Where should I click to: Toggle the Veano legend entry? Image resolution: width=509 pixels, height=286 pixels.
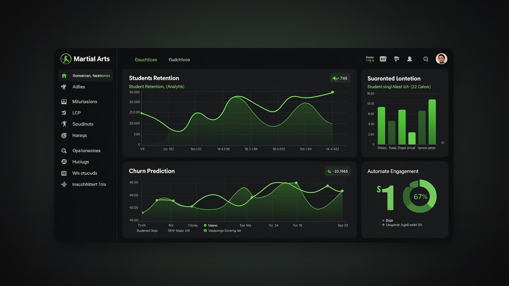coord(211,226)
